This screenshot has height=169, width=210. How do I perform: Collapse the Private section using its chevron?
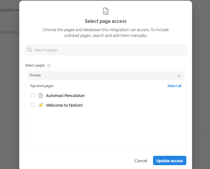click(179, 76)
